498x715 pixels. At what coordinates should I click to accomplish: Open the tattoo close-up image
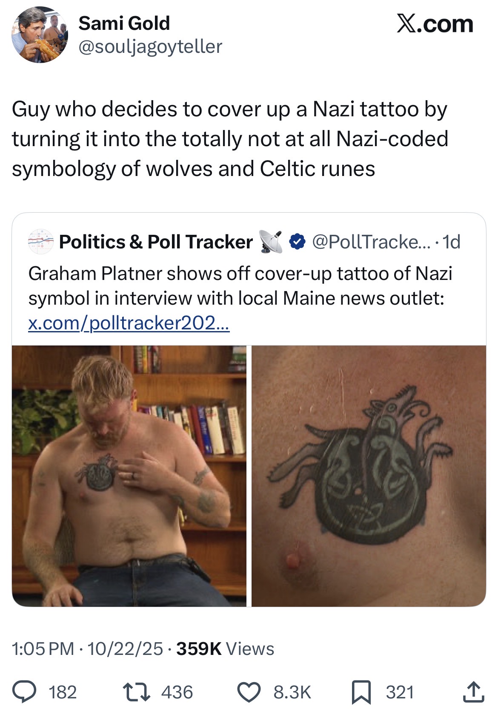pyautogui.click(x=369, y=476)
